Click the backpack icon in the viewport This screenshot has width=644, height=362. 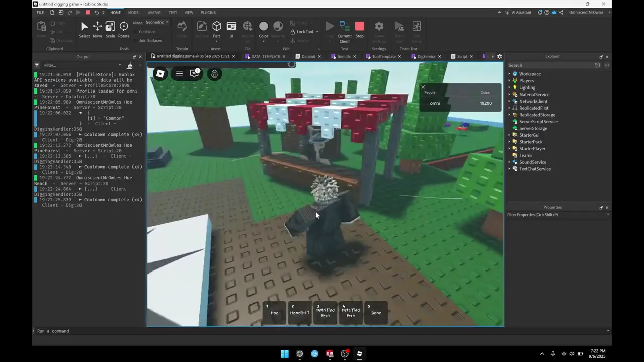[x=214, y=74]
